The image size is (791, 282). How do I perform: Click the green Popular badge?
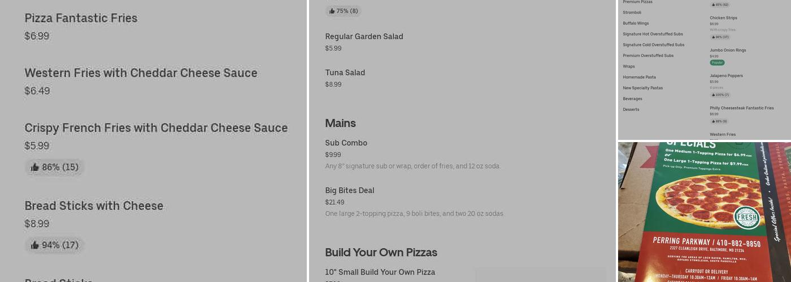[717, 63]
